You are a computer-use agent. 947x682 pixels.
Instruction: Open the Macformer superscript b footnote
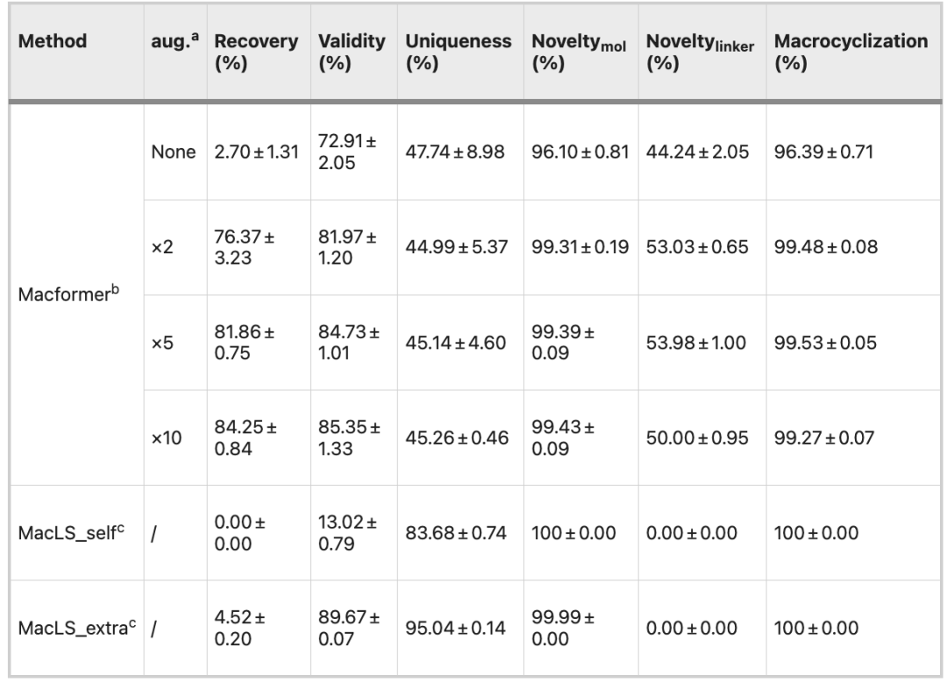tap(116, 289)
